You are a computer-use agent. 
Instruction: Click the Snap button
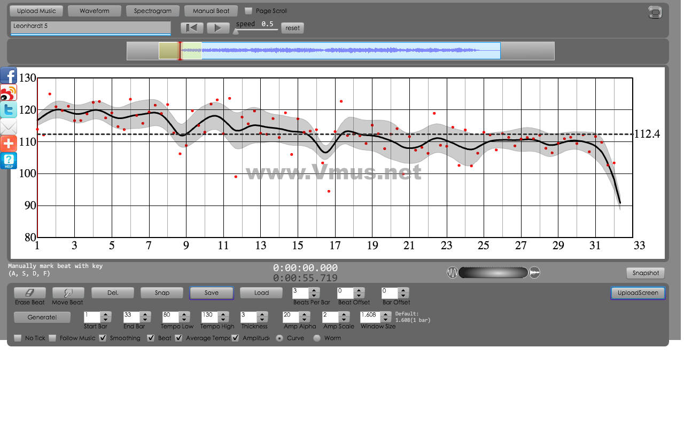[x=162, y=292]
